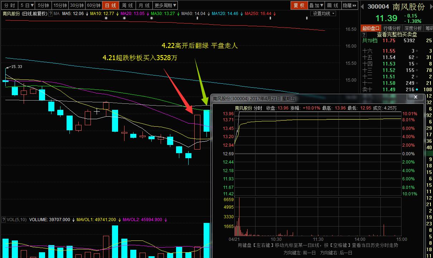
Task: Click 查看完整档买卖盘 link
Action: tap(397, 35)
